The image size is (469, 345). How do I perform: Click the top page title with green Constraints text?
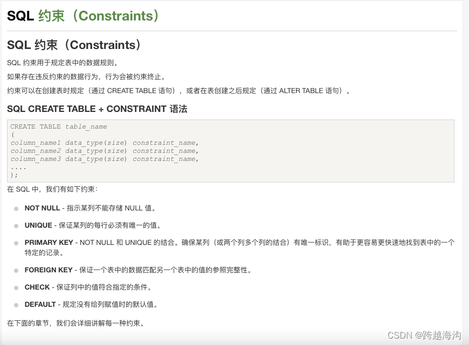tap(84, 16)
